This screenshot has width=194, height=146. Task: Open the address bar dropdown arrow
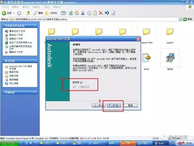180,19
